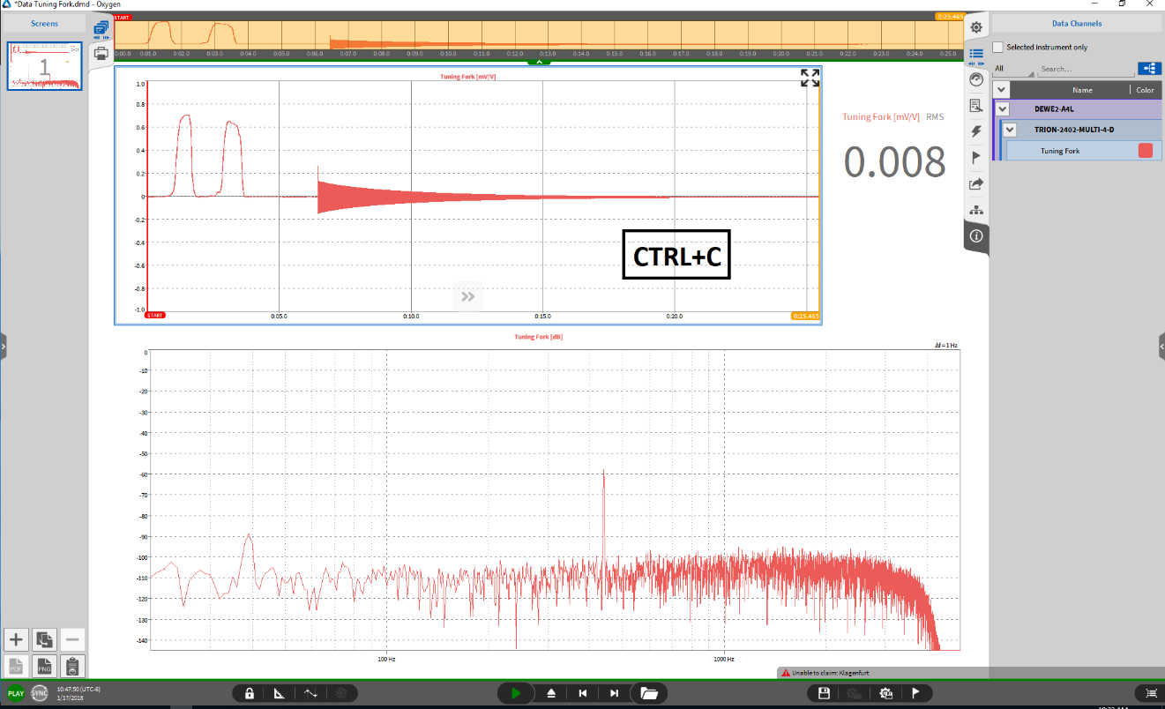Toggle the channel hierarchy tree view button
1165x709 pixels.
click(x=1148, y=68)
